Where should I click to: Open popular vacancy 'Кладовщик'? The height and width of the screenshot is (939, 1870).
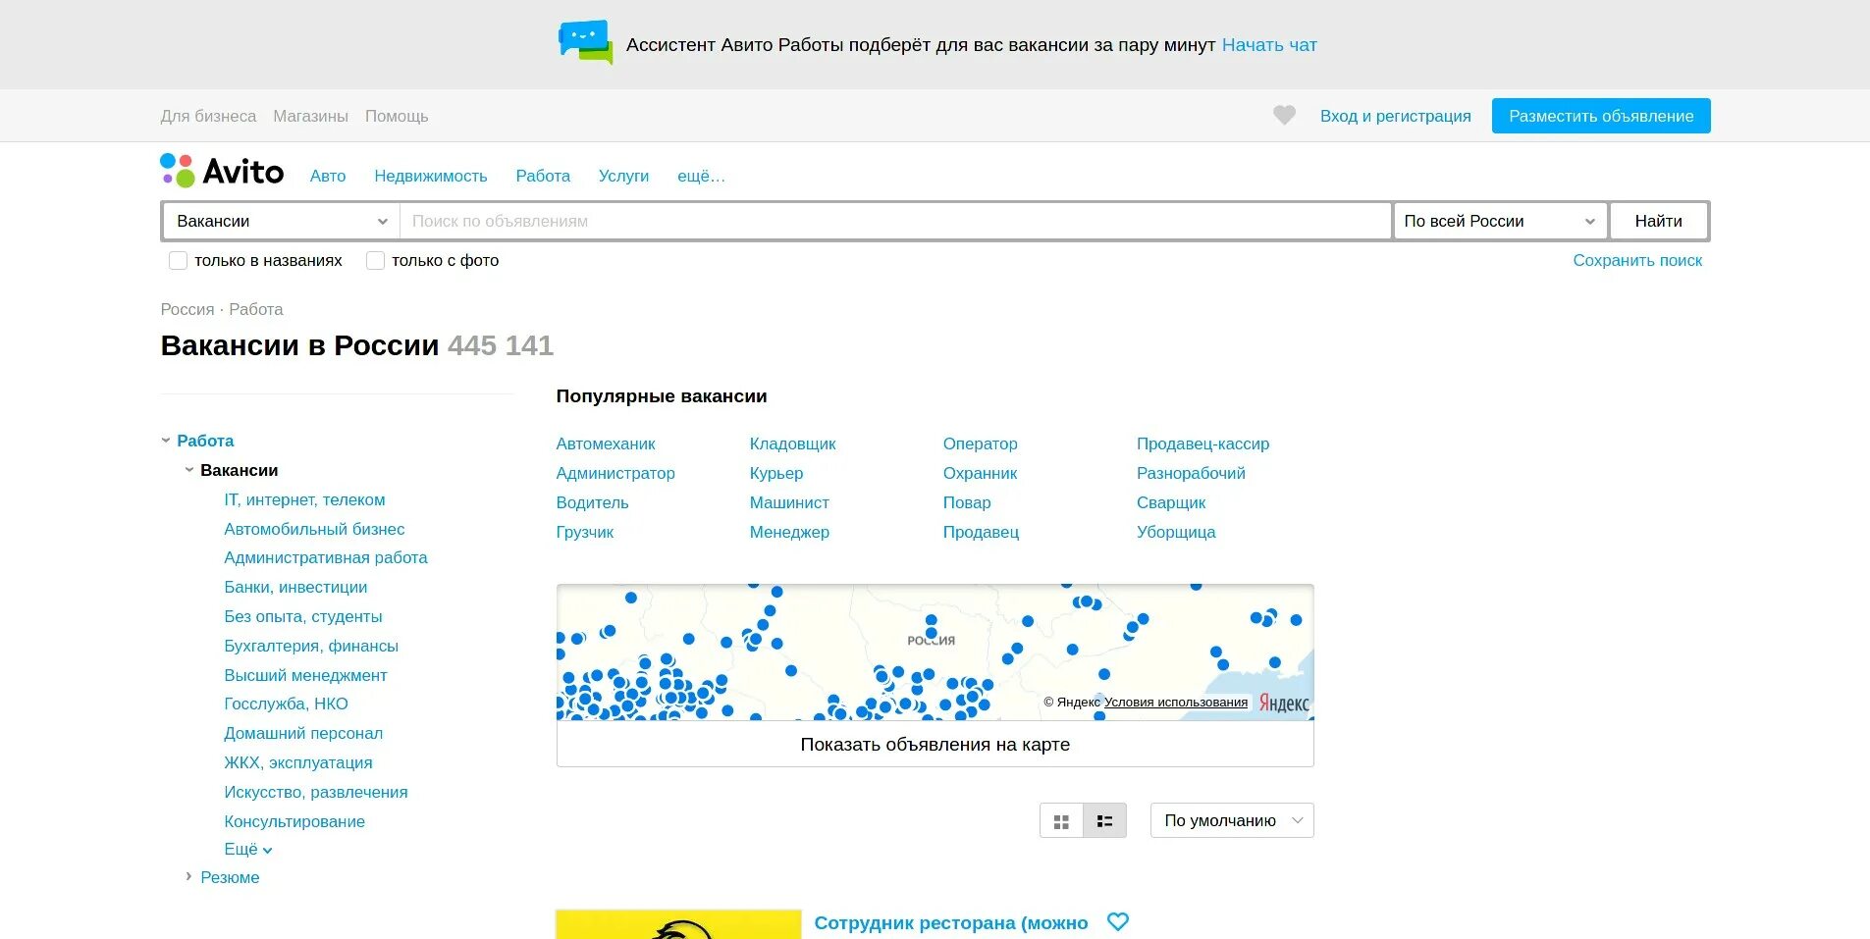[x=793, y=444]
